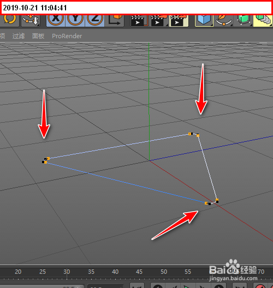Toggle the X axis lock
273x288 pixels.
(x=56, y=20)
